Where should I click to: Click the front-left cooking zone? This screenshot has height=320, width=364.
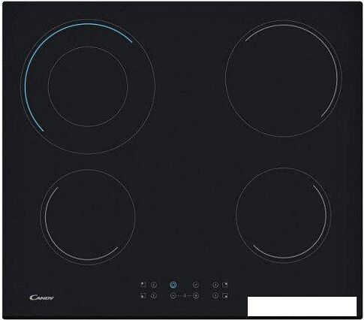pyautogui.click(x=88, y=217)
